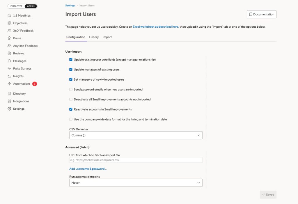Open the Run automatic imports dropdown
298x204 pixels.
click(136, 183)
